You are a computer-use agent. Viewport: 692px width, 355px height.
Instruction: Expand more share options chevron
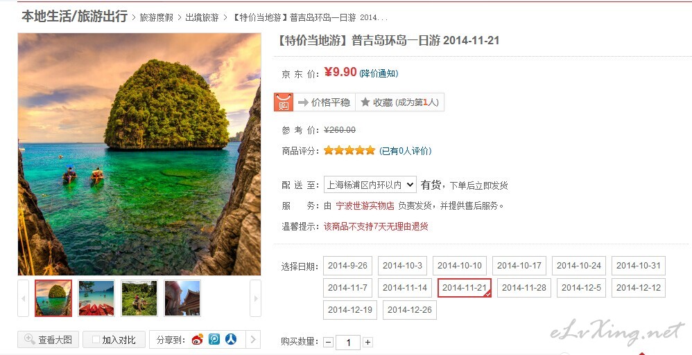click(253, 339)
